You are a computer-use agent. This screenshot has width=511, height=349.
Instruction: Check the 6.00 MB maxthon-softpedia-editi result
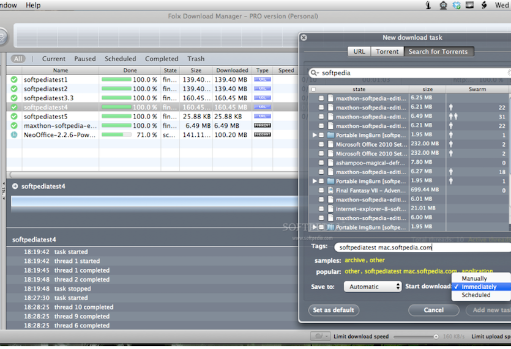[x=321, y=218]
